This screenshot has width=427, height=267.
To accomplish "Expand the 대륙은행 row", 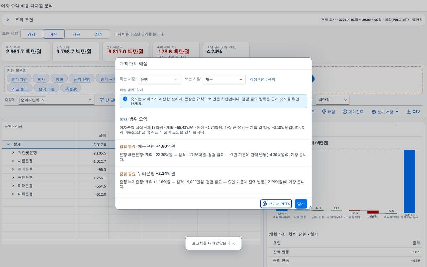I will click(13, 194).
